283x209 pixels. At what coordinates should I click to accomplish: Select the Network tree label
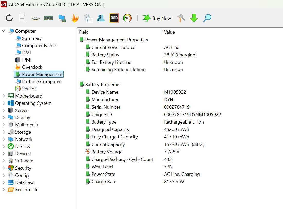point(24,139)
